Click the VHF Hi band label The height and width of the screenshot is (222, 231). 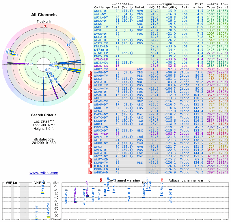40,183
